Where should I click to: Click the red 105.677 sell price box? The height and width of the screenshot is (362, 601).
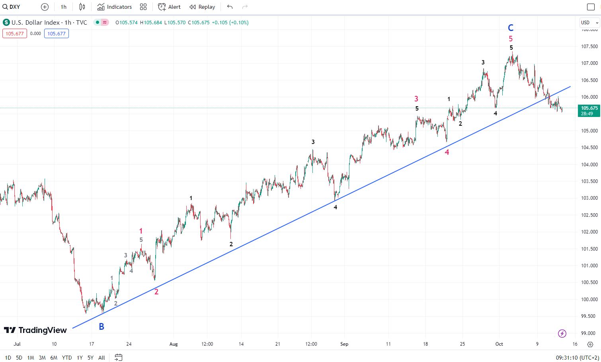coord(15,34)
